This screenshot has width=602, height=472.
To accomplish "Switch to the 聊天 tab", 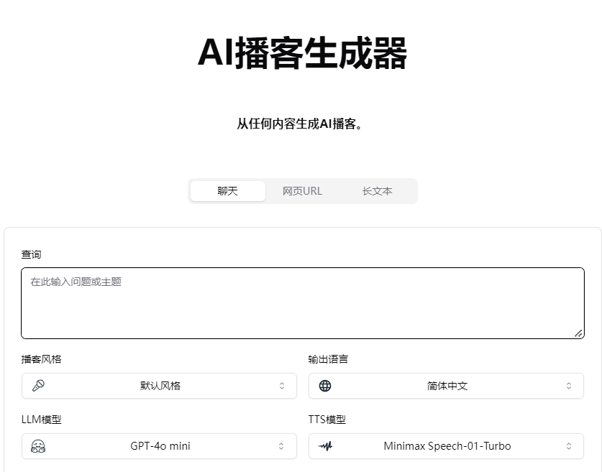I will point(228,191).
